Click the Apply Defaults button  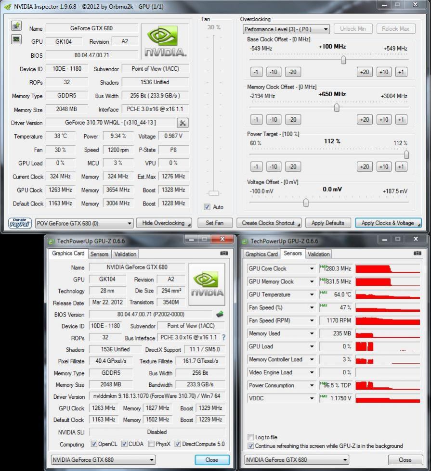328,223
